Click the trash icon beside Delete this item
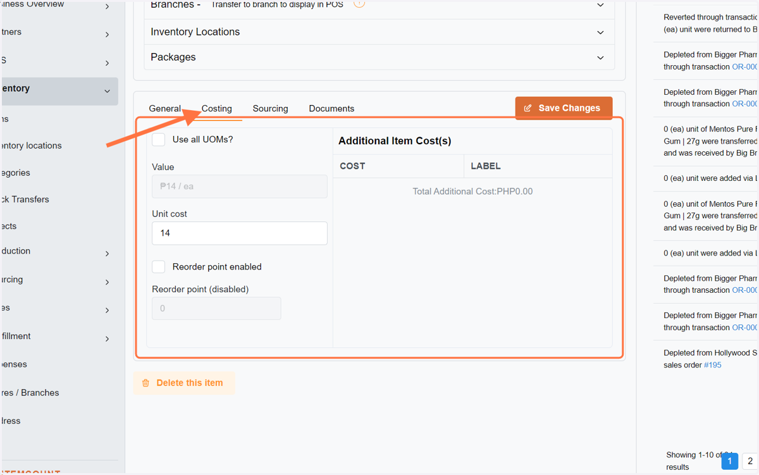759x475 pixels. coord(146,383)
